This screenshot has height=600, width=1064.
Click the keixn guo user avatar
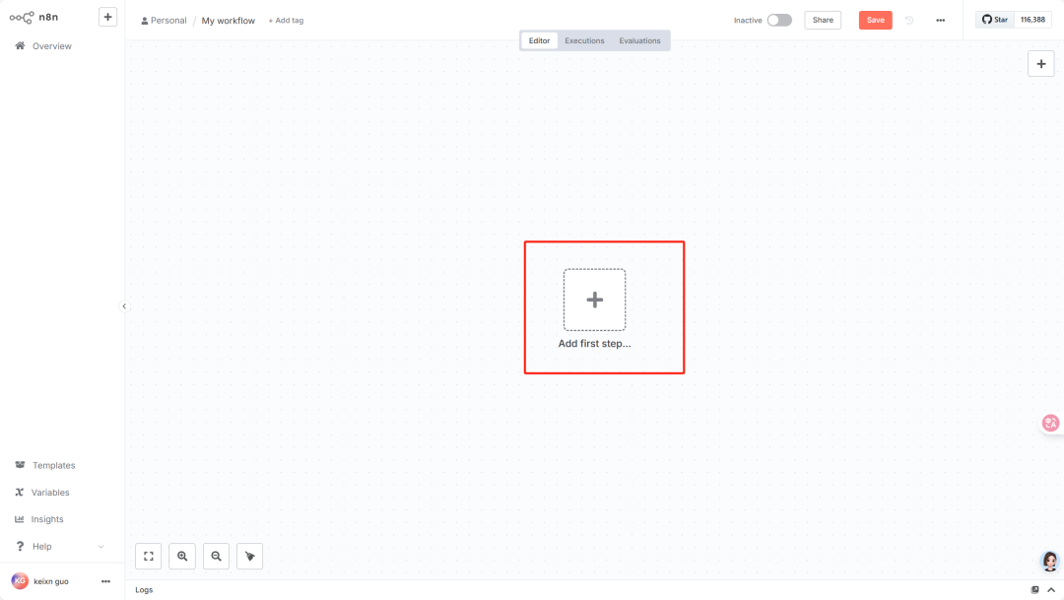(x=20, y=581)
